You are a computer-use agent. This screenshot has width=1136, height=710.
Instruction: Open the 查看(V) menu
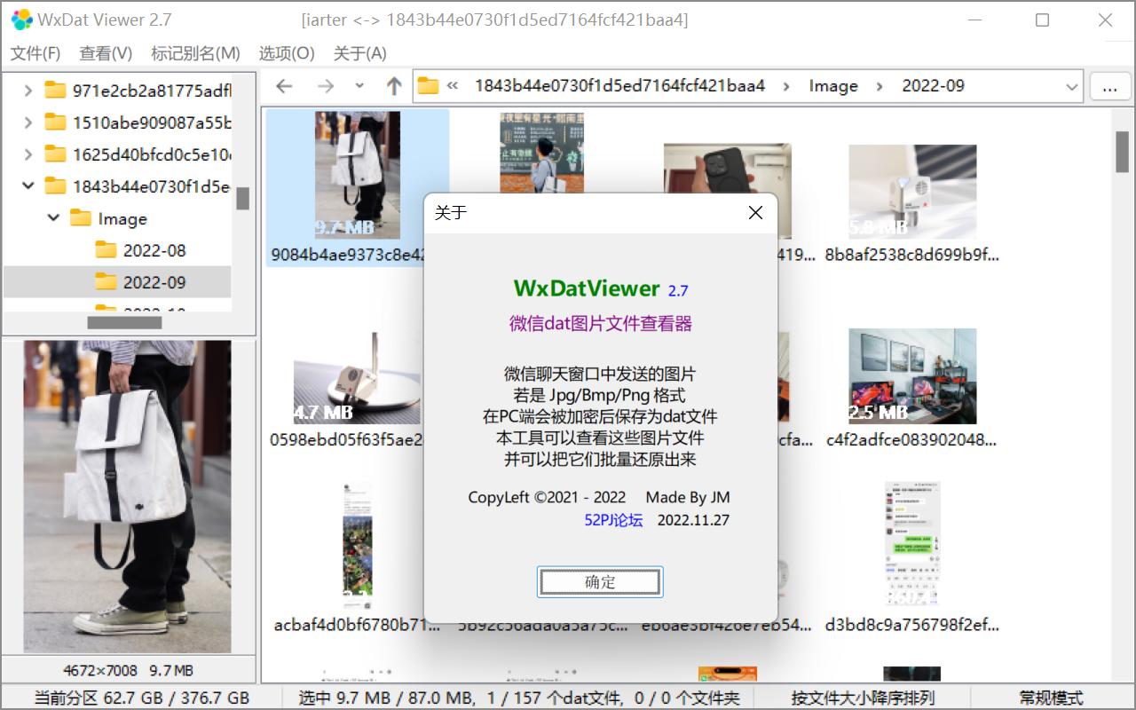tap(106, 53)
